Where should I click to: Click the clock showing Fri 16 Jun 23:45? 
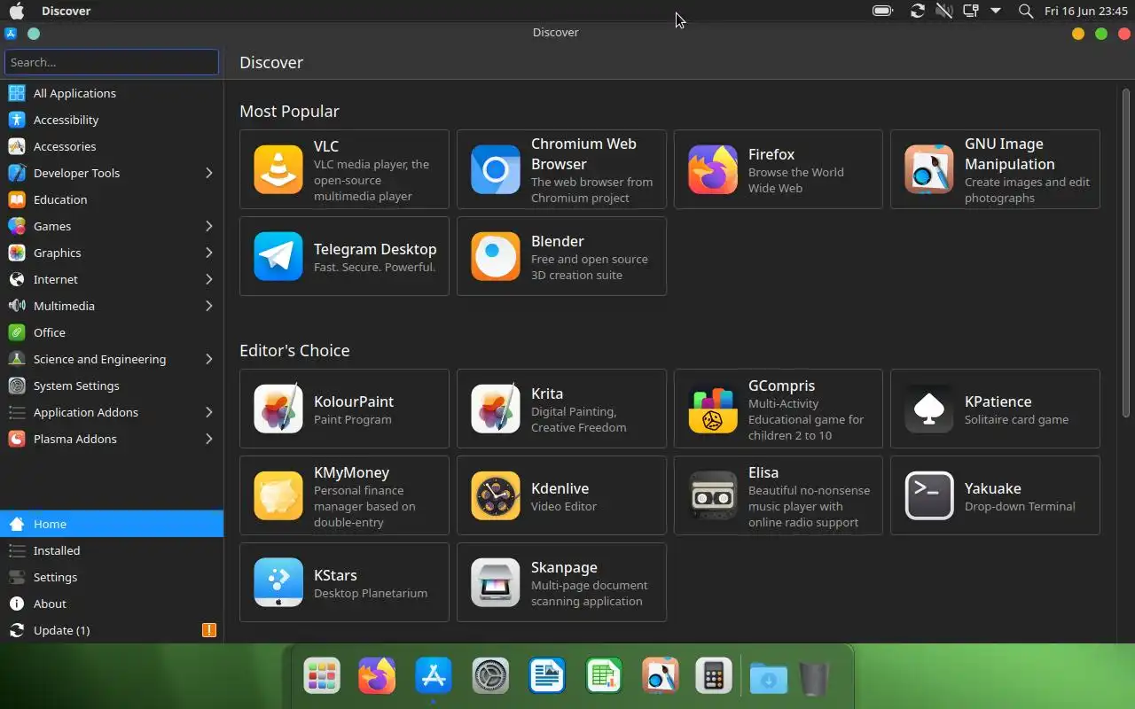click(x=1086, y=11)
